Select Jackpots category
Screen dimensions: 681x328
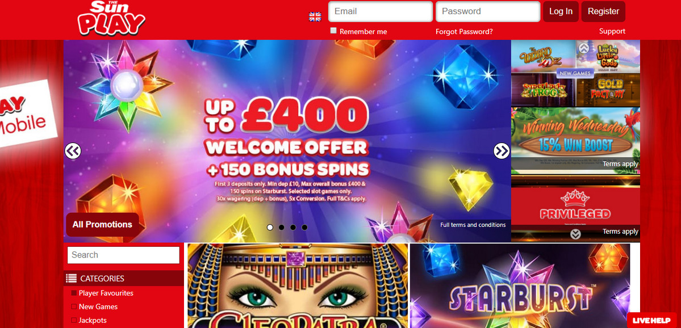(x=93, y=321)
